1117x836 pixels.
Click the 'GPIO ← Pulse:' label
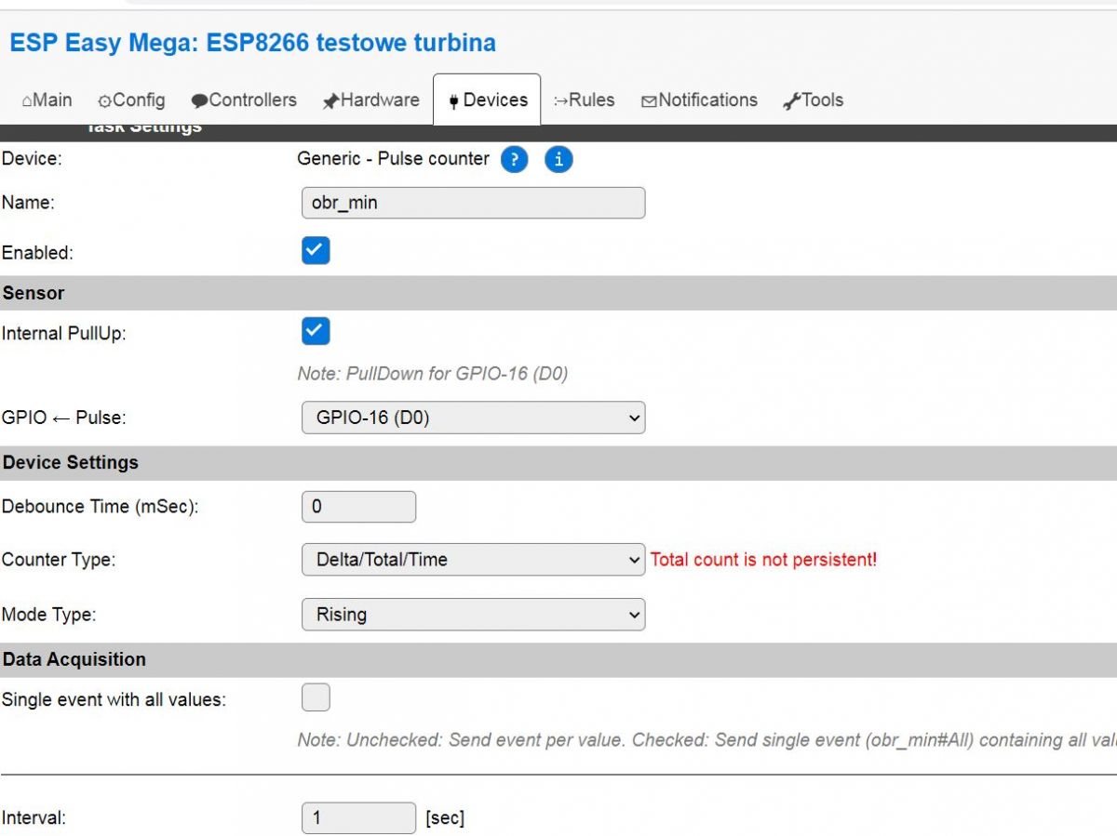click(x=64, y=418)
